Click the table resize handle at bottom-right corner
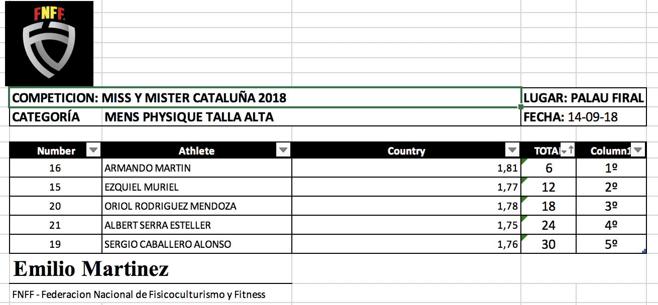The width and height of the screenshot is (658, 305). (644, 251)
